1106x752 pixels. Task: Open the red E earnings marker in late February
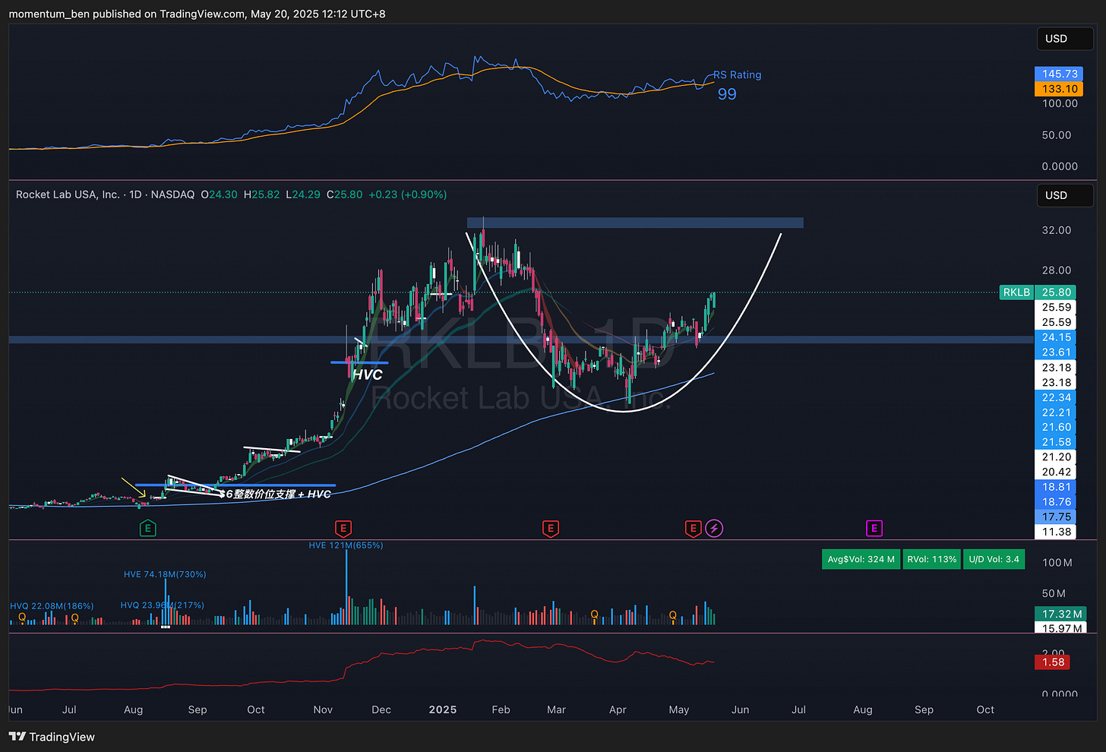pyautogui.click(x=551, y=529)
